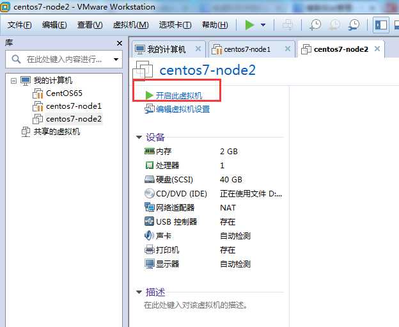Open the 帮助(H) menu

click(215, 25)
